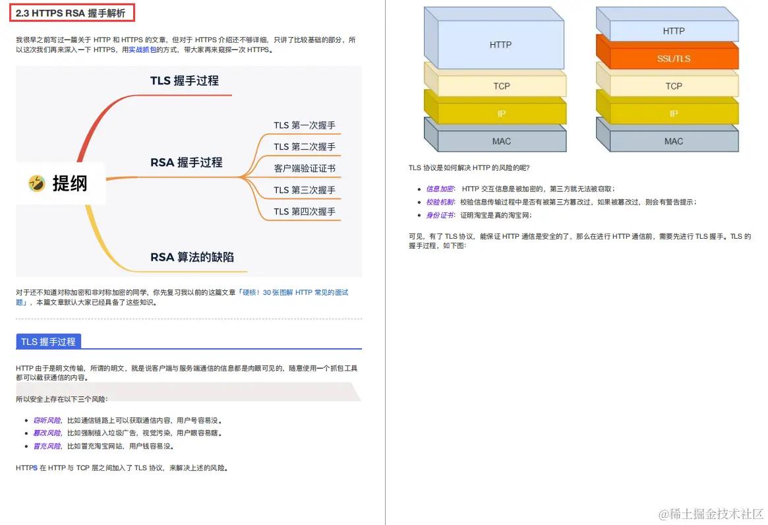Screen dimensions: 768x525
Task: Click the 信息加密 highlighted term
Action: click(440, 189)
